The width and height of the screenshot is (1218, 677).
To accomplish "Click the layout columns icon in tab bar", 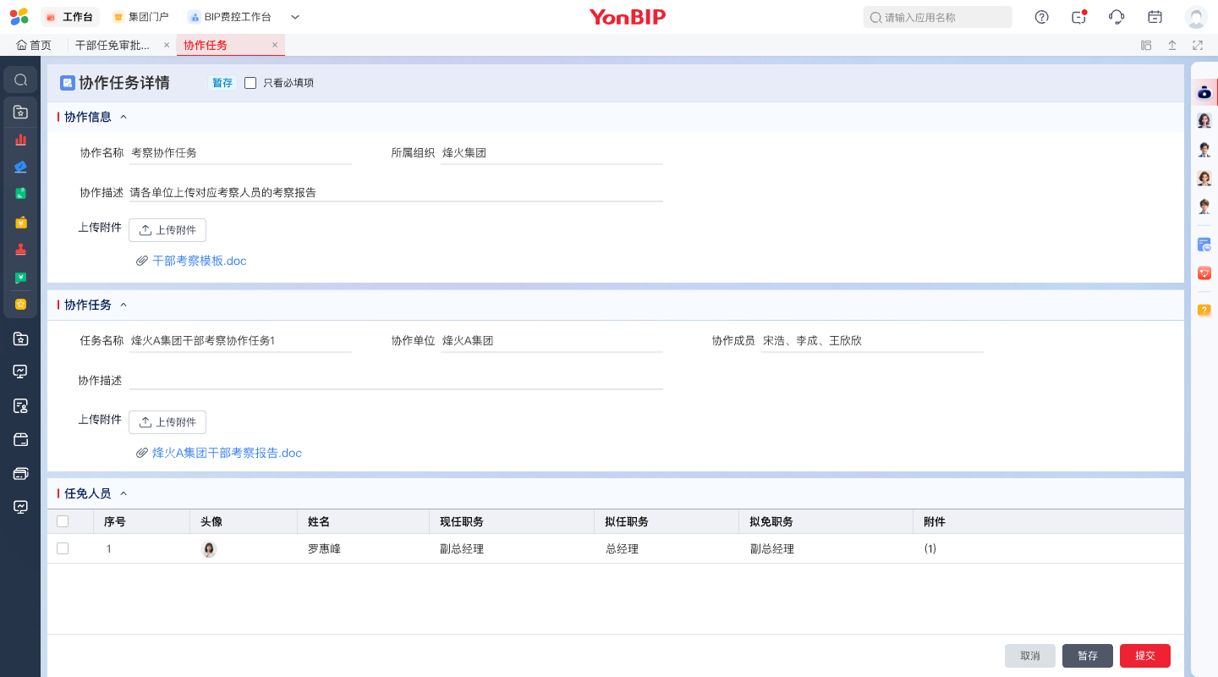I will pyautogui.click(x=1146, y=46).
